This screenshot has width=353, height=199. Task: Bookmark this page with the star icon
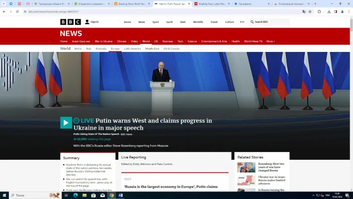(310, 11)
